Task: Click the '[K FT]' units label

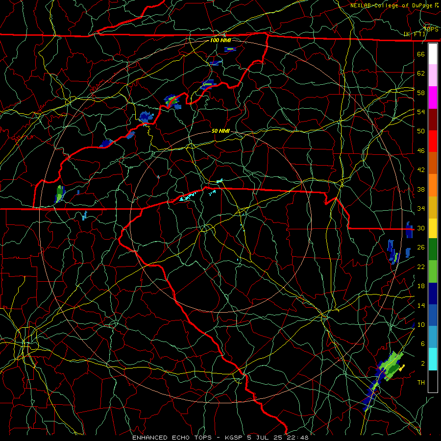Action: coord(414,34)
